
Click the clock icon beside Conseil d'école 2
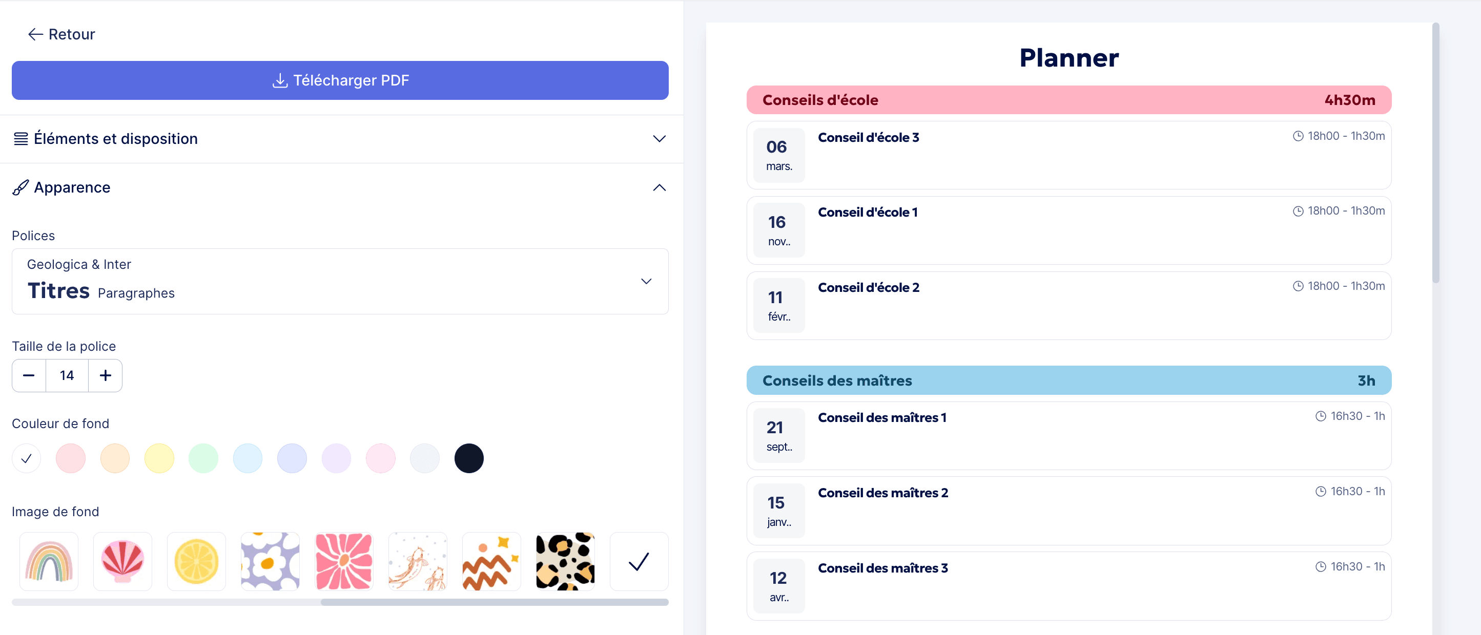(1298, 285)
